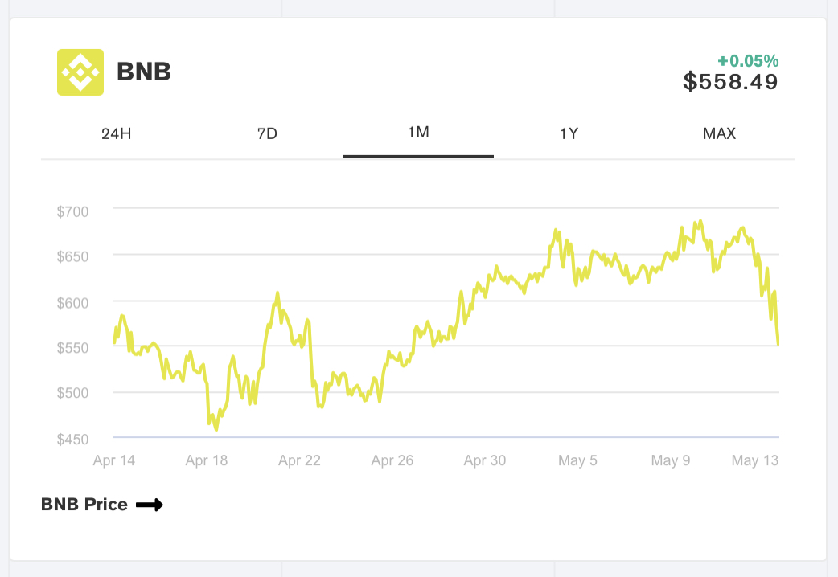
Task: Click the +0.05% price change indicator
Action: tap(748, 60)
